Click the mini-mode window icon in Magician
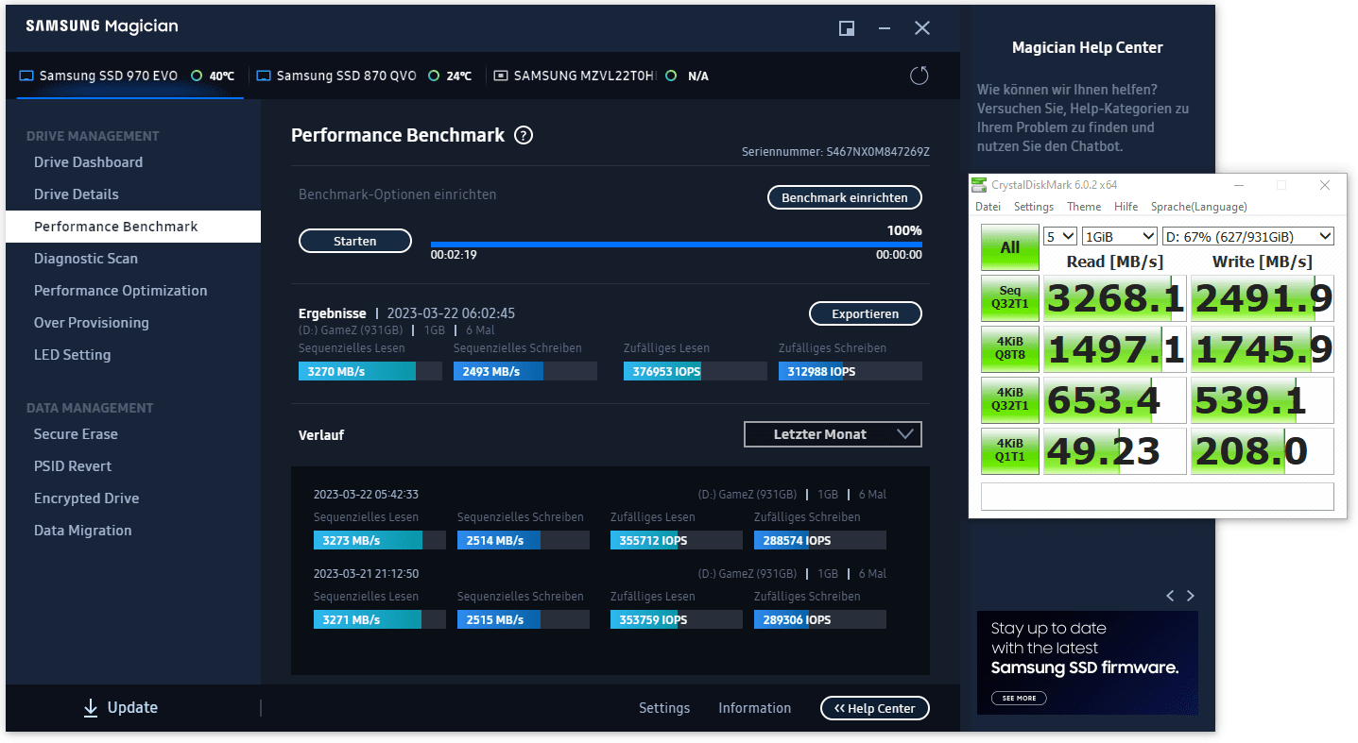This screenshot has height=743, width=1358. (x=847, y=28)
